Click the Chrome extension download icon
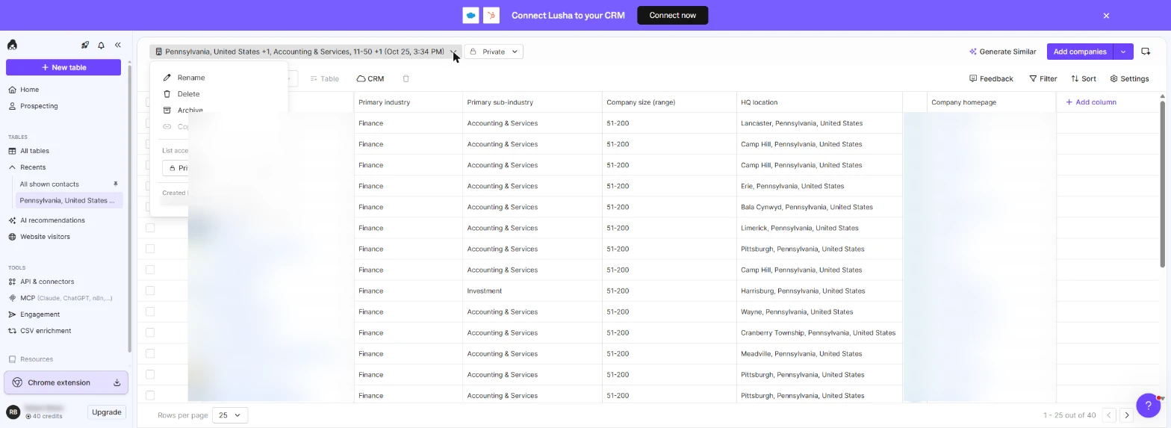This screenshot has width=1171, height=428. [x=117, y=382]
